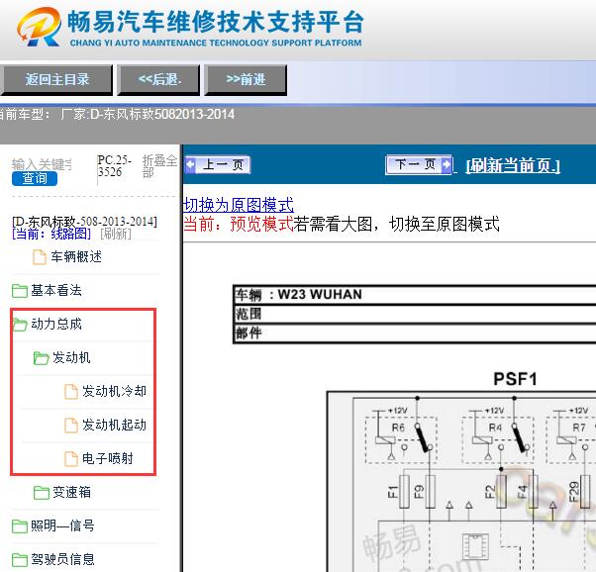Viewport: 596px width, 572px height.
Task: Click page icon beside 发动机起动
Action: point(71,426)
